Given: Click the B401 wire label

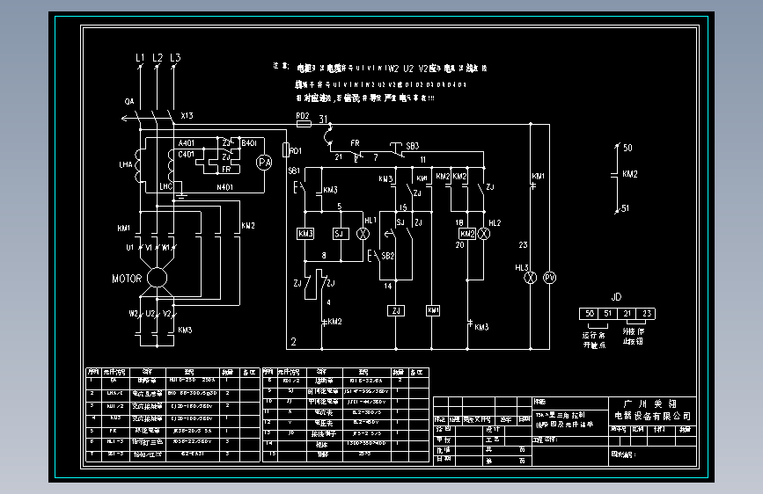Looking at the screenshot, I should (249, 143).
